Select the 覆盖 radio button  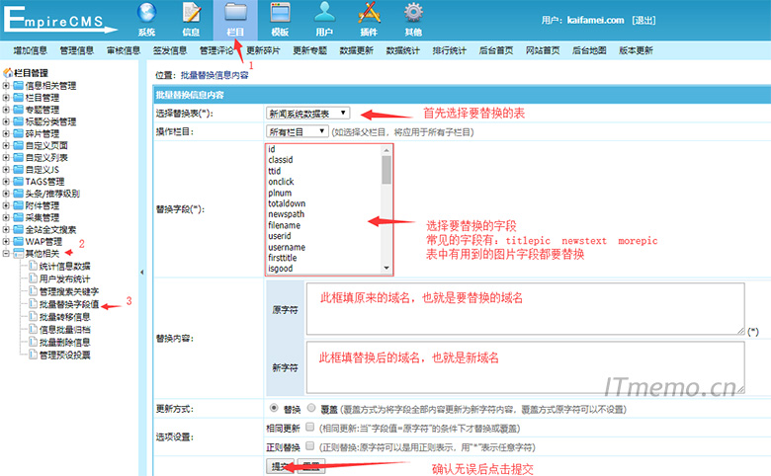(311, 408)
